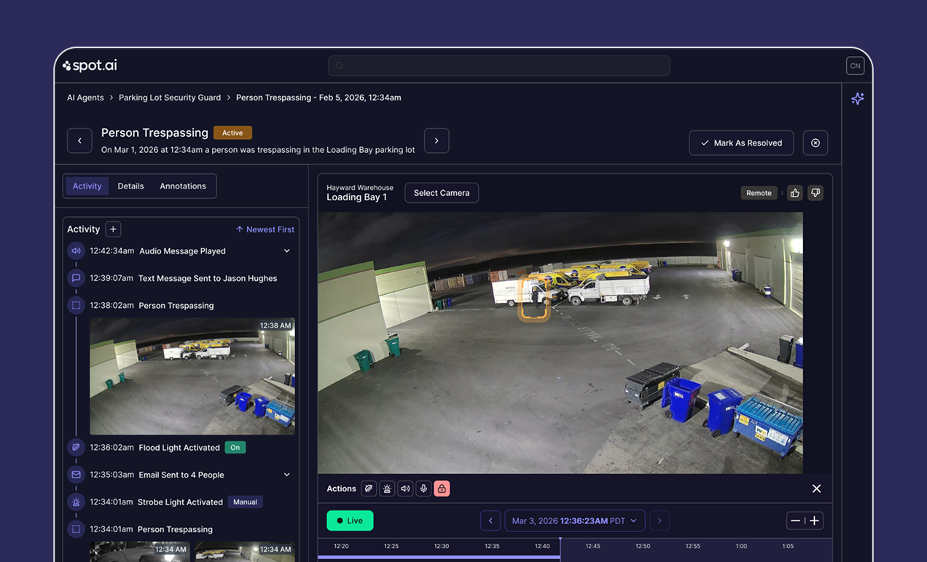
Task: Click Text Message Sent to Jason Hughes
Action: click(x=208, y=278)
